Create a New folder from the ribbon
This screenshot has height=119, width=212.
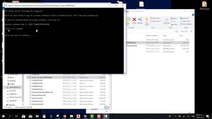(x=147, y=21)
